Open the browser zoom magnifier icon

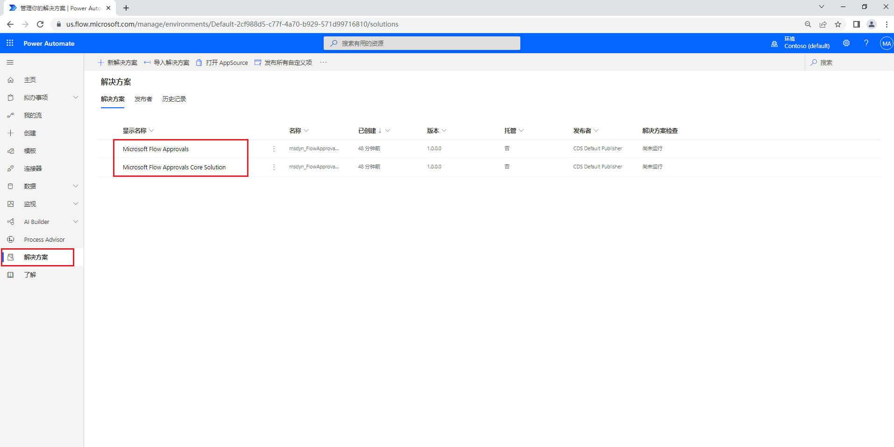coord(808,24)
